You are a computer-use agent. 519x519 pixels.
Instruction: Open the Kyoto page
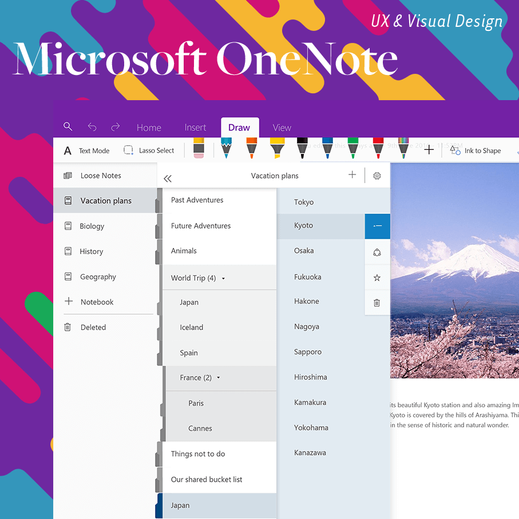tap(321, 225)
